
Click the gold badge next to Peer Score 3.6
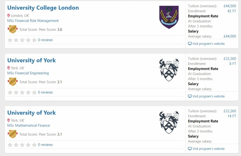click(x=13, y=29)
